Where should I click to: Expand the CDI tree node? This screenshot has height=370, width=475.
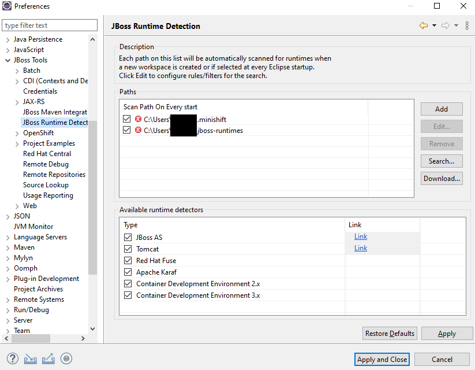point(17,82)
